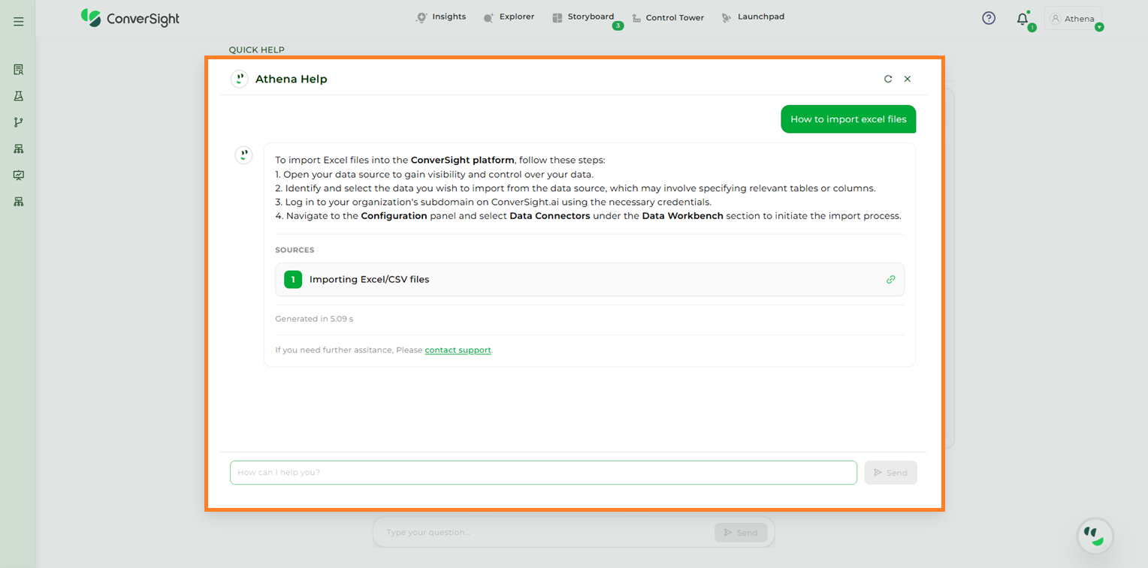
Task: Switch to the Explorer tab
Action: (x=509, y=17)
